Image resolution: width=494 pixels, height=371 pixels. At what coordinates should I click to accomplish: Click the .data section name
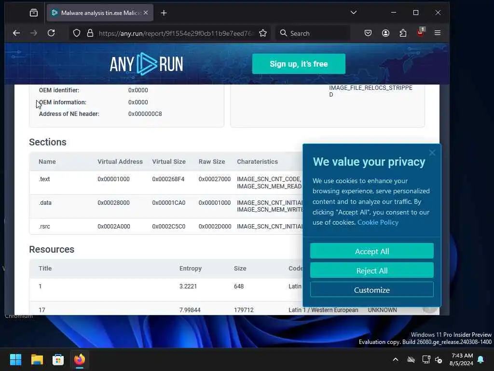tap(45, 202)
